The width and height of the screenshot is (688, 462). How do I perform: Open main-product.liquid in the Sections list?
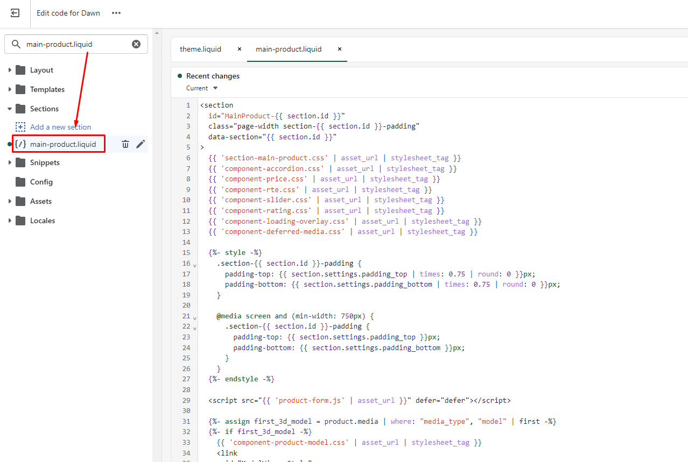[x=63, y=144]
